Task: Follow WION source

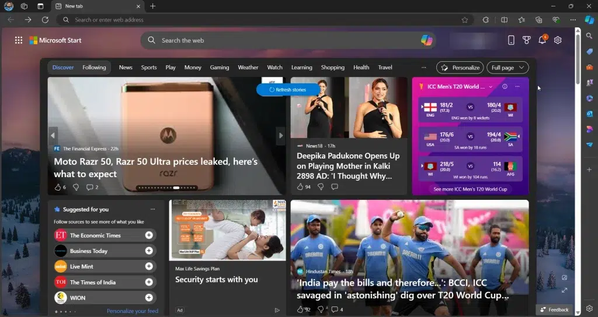Action: click(x=149, y=298)
